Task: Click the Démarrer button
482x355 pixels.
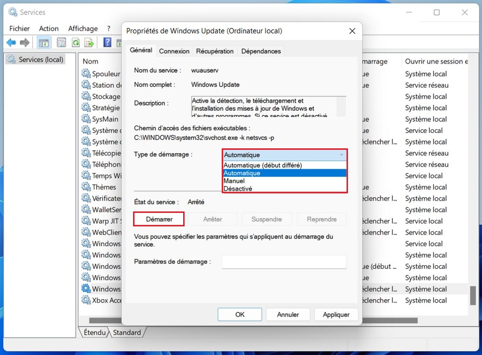Action: (x=159, y=219)
